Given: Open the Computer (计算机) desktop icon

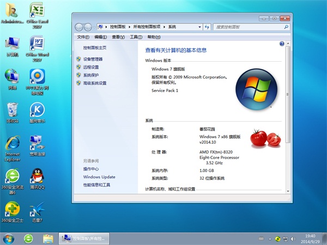Looking at the screenshot, I should (x=13, y=46).
